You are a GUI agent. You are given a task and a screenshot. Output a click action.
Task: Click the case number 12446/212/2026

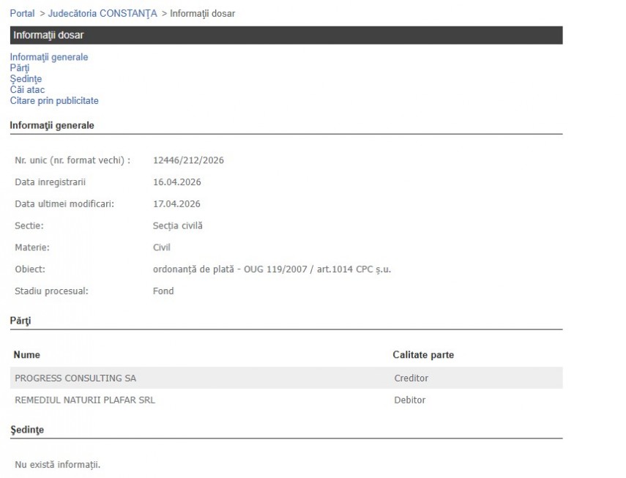(188, 160)
